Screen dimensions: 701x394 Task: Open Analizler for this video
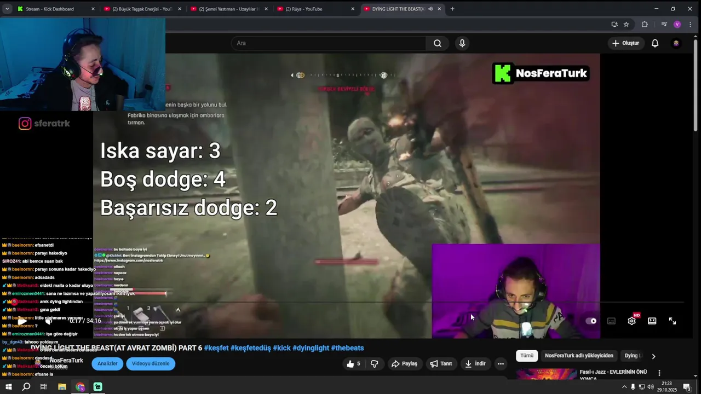(107, 364)
